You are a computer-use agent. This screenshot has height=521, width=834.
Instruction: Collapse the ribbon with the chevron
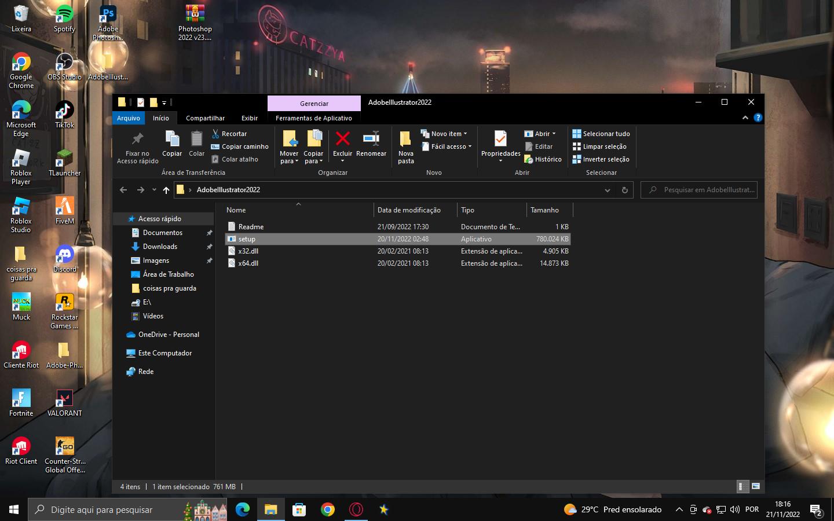(745, 118)
